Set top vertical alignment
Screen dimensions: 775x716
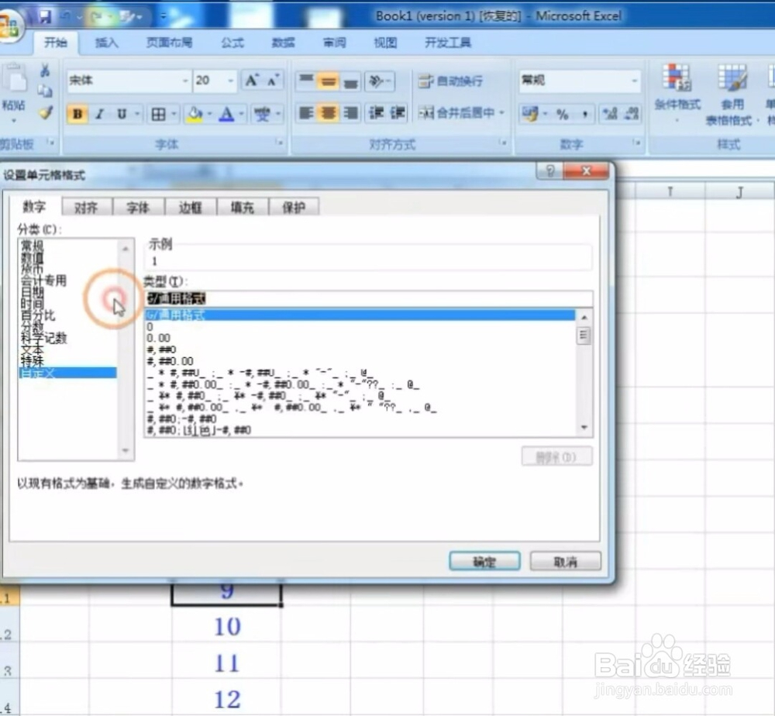pyautogui.click(x=306, y=81)
